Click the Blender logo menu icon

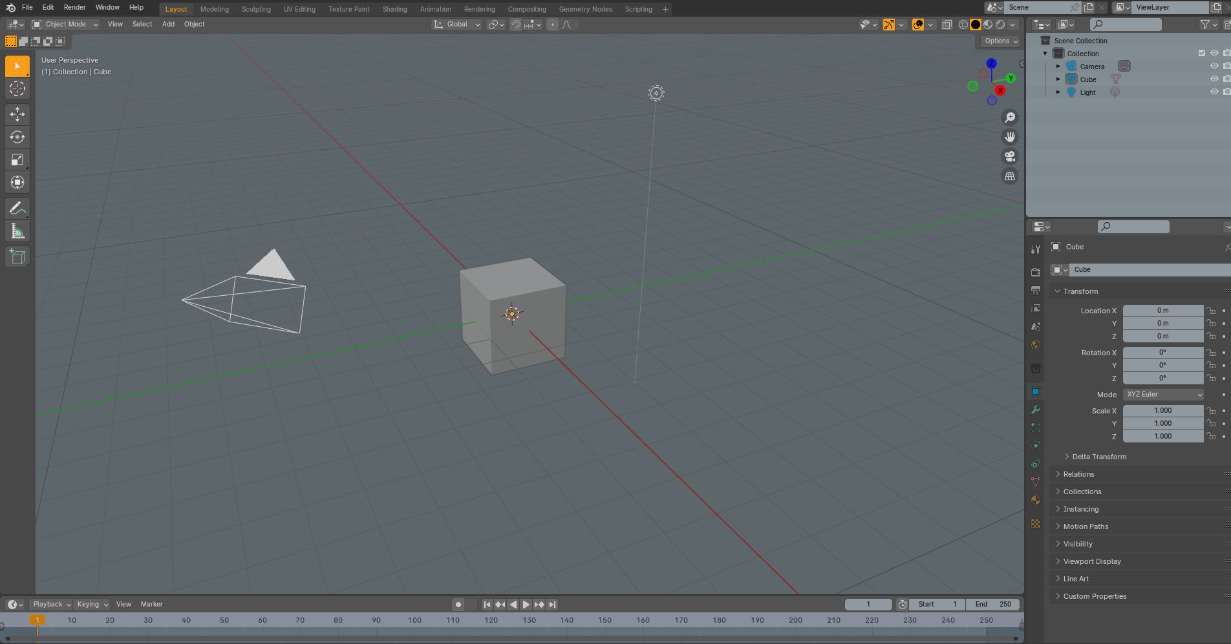(10, 8)
